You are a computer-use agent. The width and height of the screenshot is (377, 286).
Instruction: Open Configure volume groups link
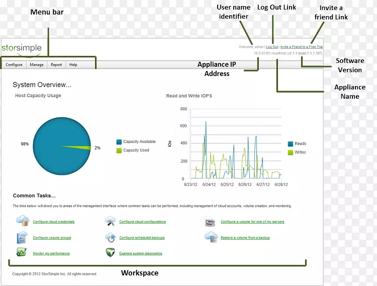52,238
